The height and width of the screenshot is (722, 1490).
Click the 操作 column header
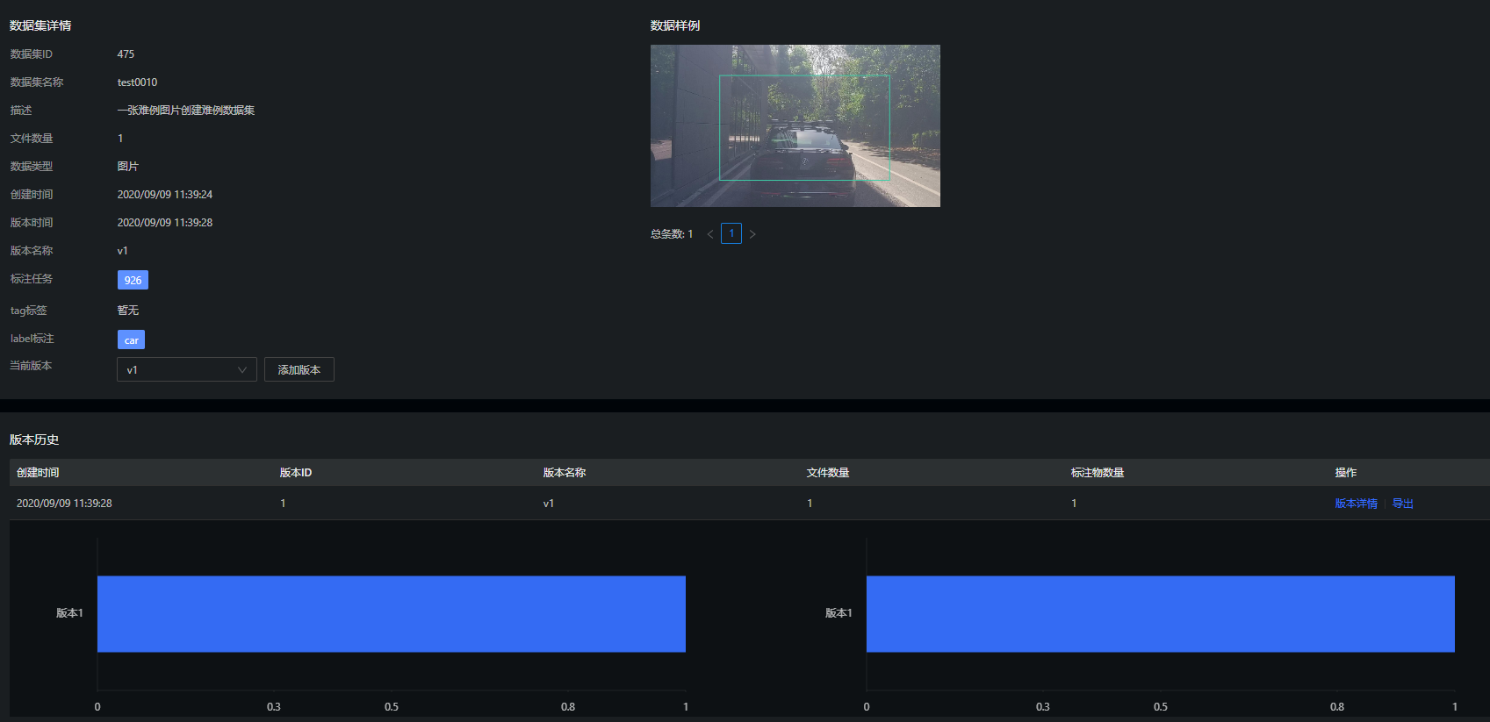pos(1346,473)
